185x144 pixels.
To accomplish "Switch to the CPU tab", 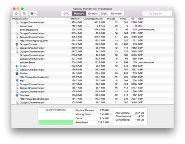I will pos(66,14).
